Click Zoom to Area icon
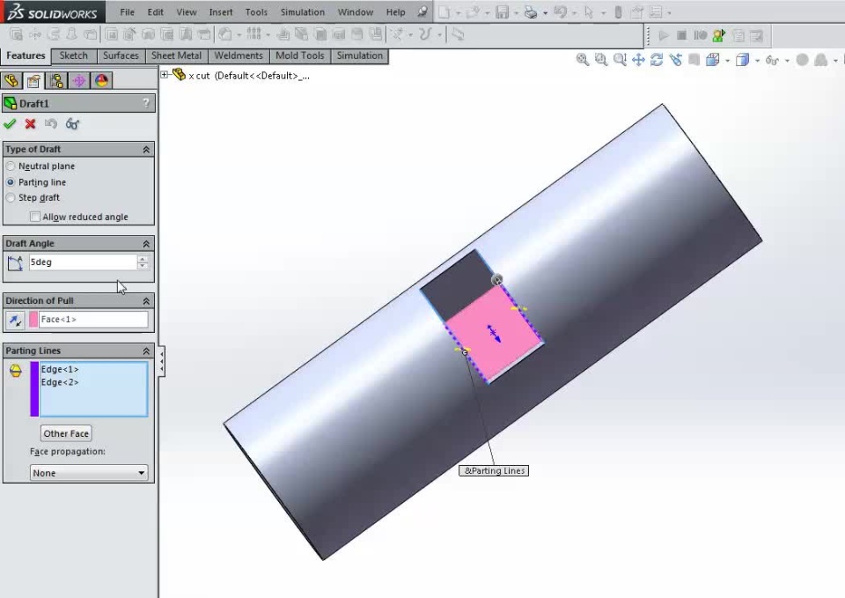This screenshot has width=845, height=598. coord(601,59)
